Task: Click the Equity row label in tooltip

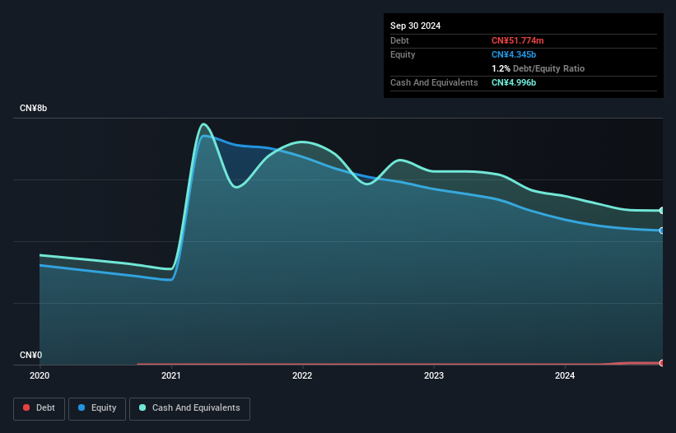Action: click(403, 54)
